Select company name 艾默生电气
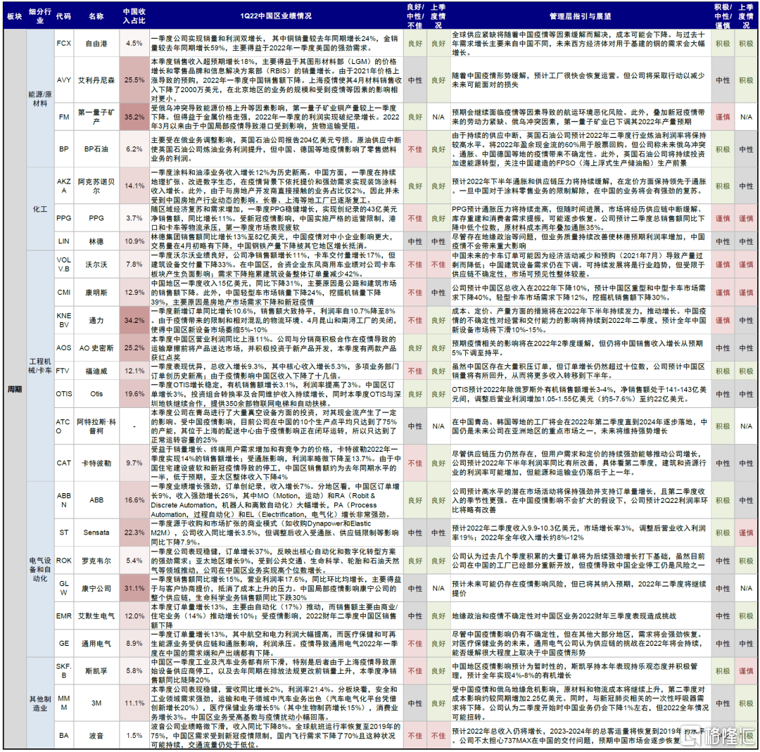This screenshot has width=760, height=752. point(96,616)
